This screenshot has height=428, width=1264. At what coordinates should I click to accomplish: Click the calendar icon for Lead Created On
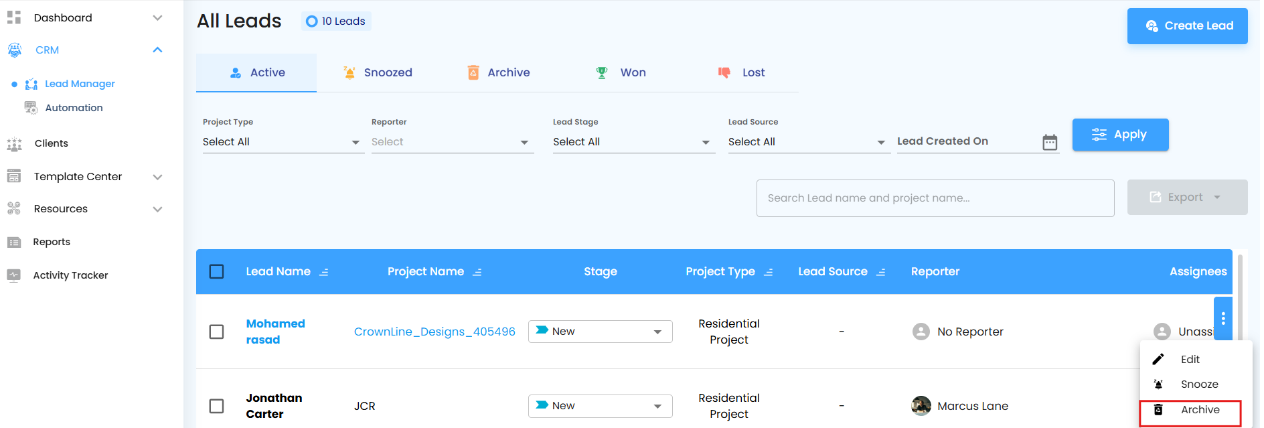click(x=1050, y=142)
